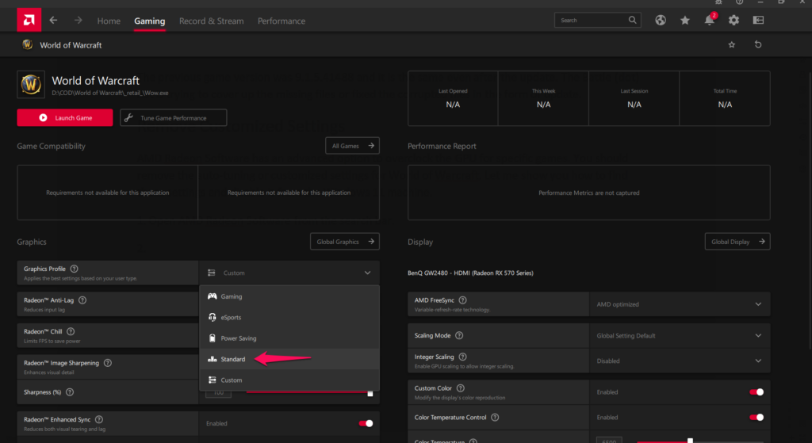Click help icon next to Graphics Profile
Screen dimensions: 812x443
point(74,269)
